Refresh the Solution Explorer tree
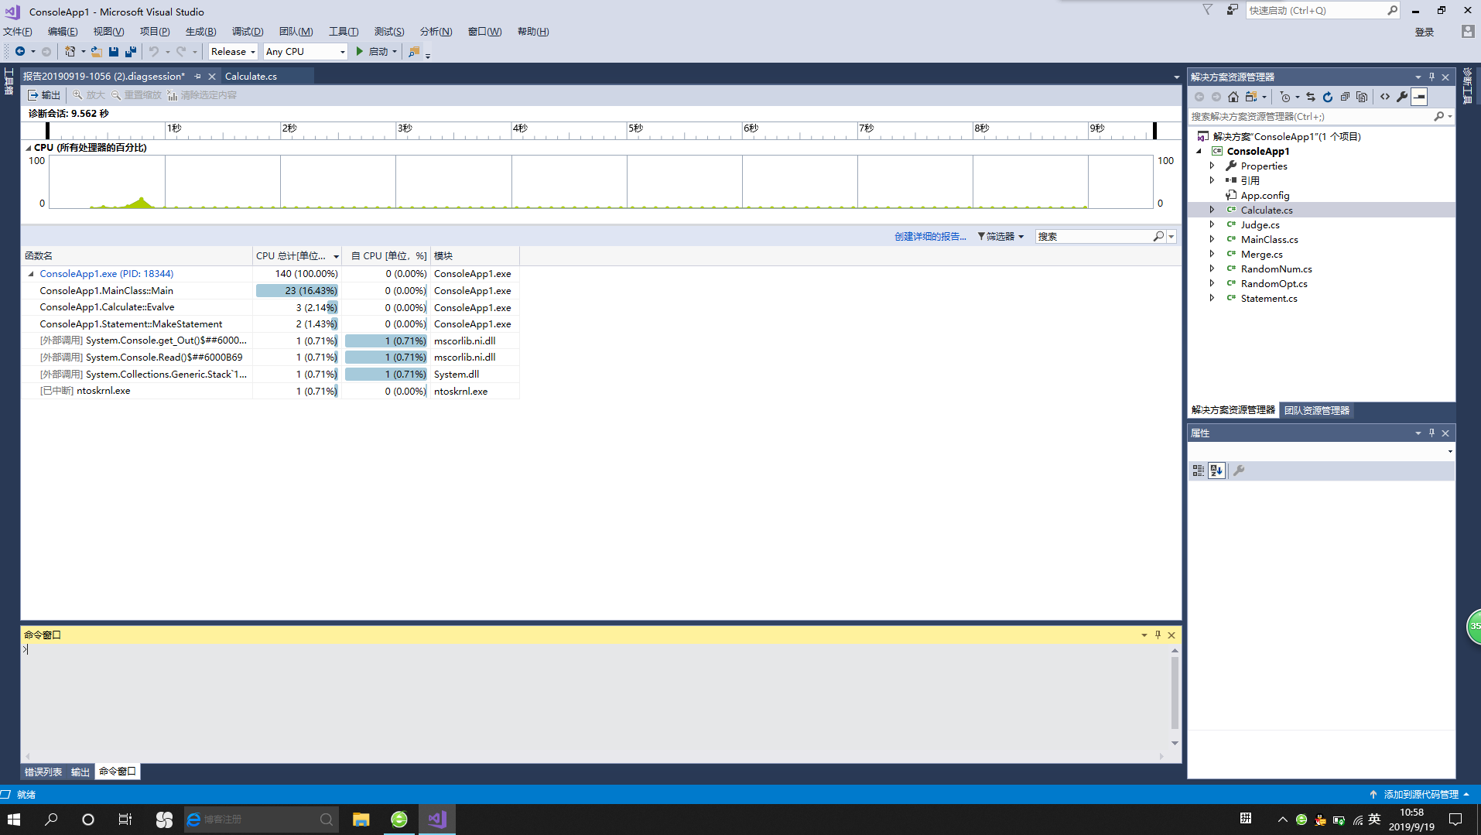Image resolution: width=1481 pixels, height=835 pixels. [1328, 97]
